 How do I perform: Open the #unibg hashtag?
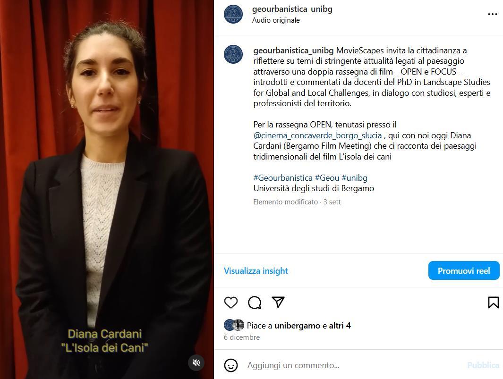pos(355,177)
